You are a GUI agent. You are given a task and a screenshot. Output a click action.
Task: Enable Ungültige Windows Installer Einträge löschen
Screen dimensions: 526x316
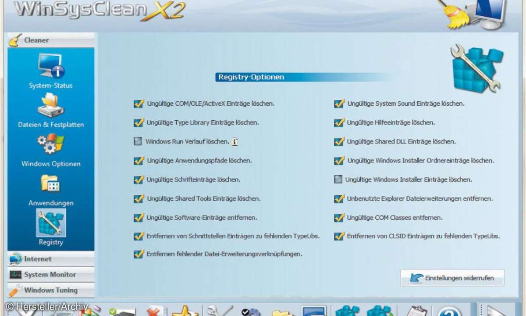click(338, 180)
